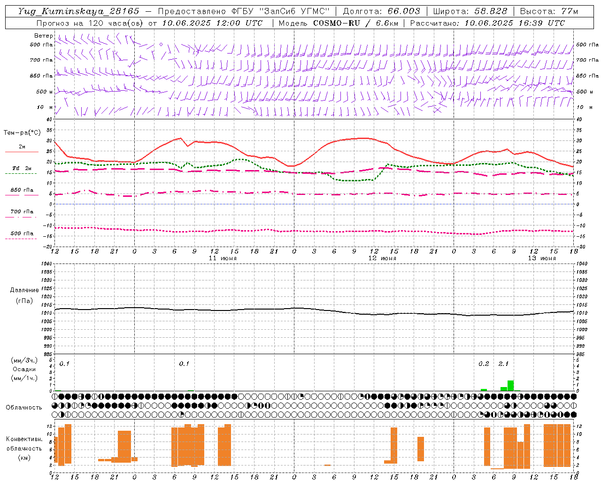Screen dimensions: 601x481
Task: Select the Td 2м dew point legend entry
Action: click(x=22, y=168)
